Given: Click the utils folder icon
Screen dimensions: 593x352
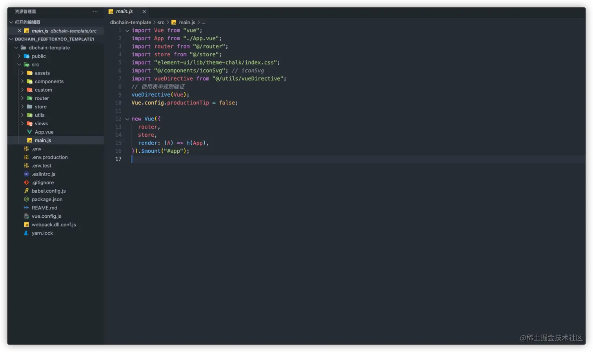Looking at the screenshot, I should pyautogui.click(x=29, y=115).
